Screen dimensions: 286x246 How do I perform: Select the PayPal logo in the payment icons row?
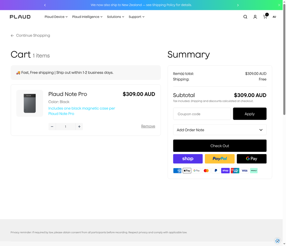pyautogui.click(x=216, y=170)
